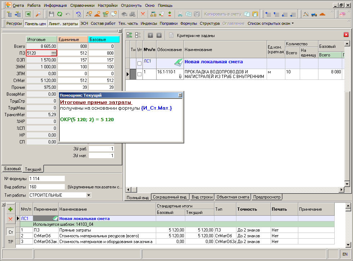353x261 pixels.
Task: Open the Справочники menu
Action: (x=82, y=5)
